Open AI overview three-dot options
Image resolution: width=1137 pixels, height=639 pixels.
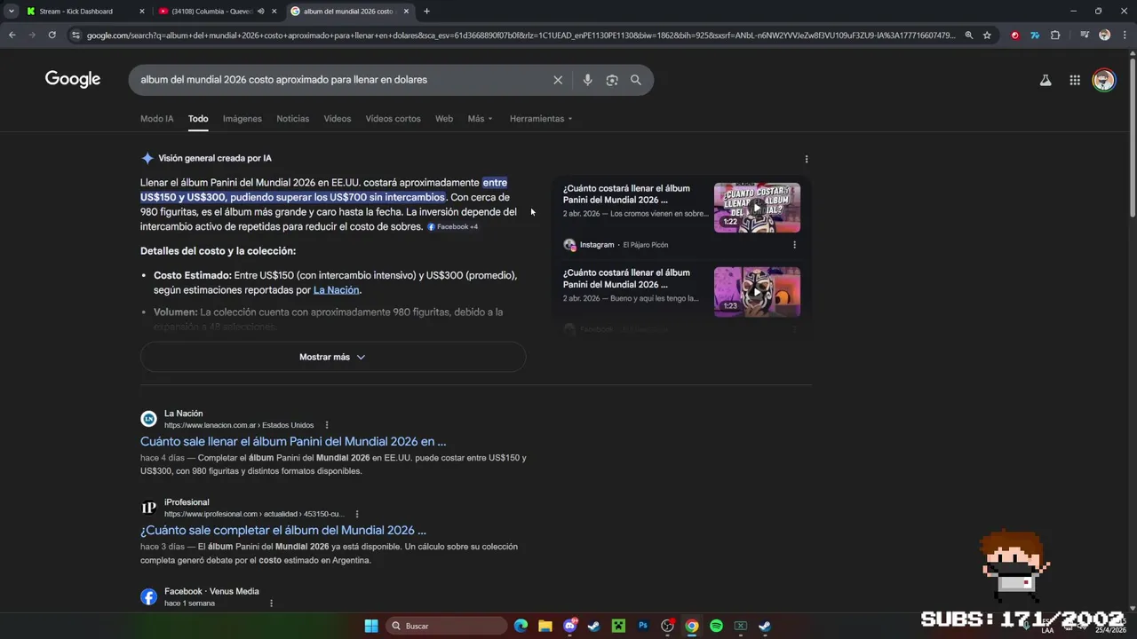(x=807, y=159)
